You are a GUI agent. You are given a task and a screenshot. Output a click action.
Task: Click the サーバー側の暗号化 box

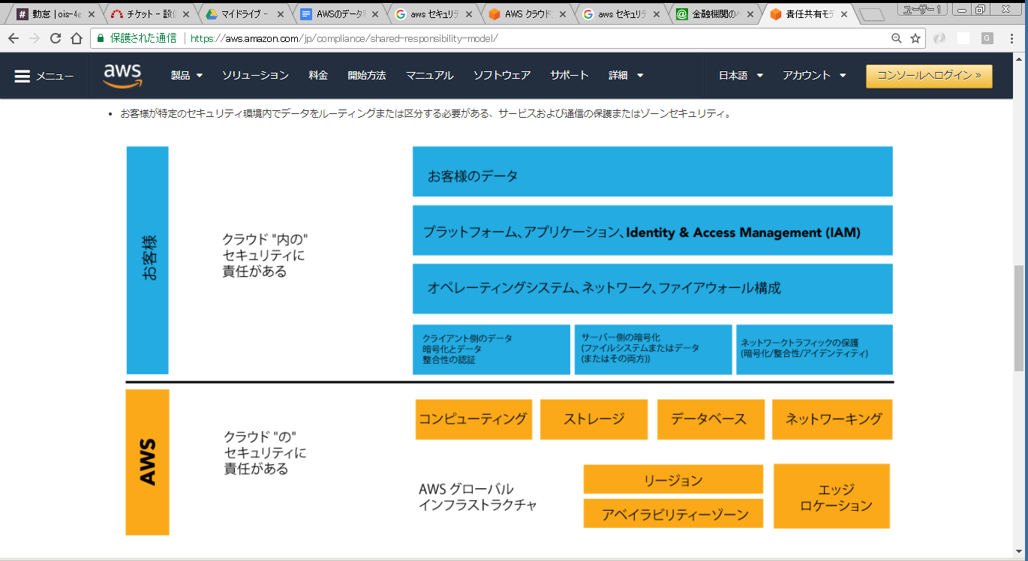(x=653, y=349)
